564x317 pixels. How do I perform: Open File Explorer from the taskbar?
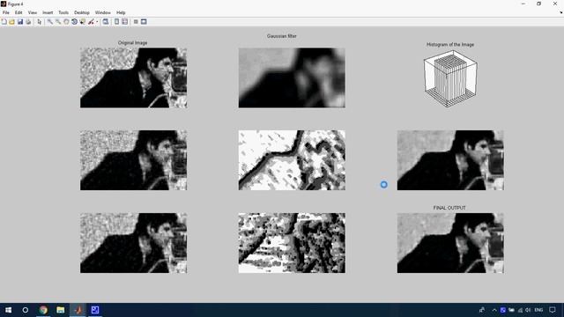click(61, 310)
